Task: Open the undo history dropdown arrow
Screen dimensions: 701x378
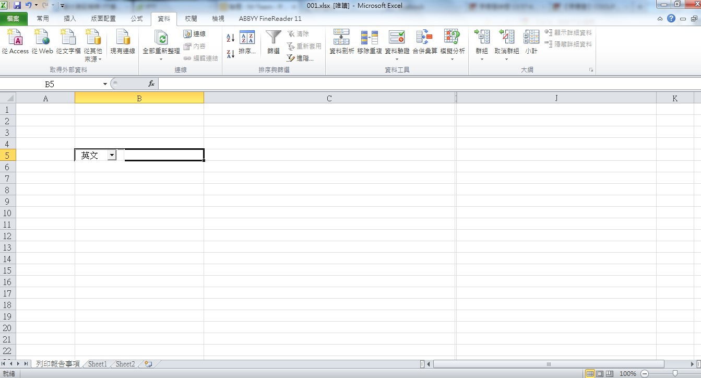Action: click(36, 5)
